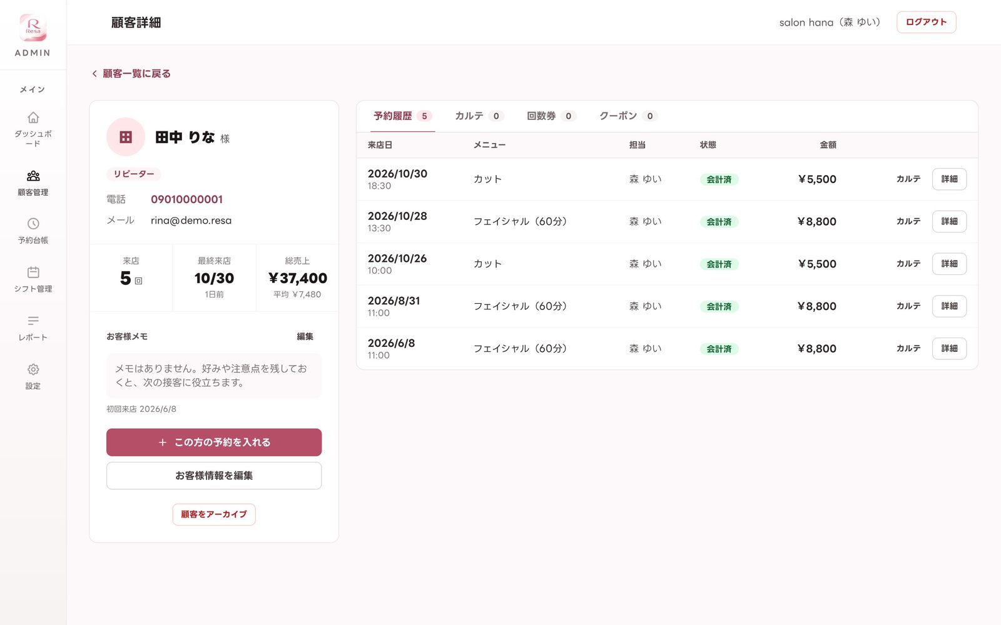Click 顧客をアーカイブ button
Image resolution: width=1001 pixels, height=625 pixels.
pyautogui.click(x=214, y=514)
